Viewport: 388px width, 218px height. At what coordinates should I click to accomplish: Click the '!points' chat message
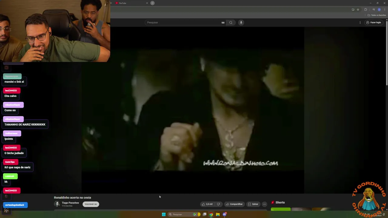[x=9, y=139]
